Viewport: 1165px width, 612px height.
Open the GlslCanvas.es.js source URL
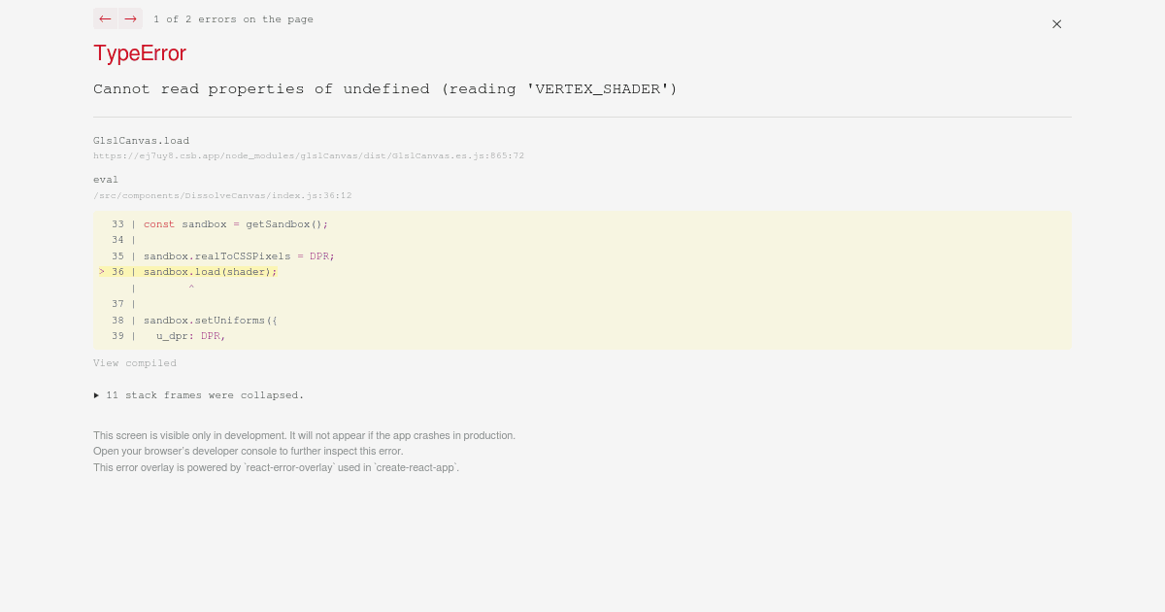tap(309, 155)
